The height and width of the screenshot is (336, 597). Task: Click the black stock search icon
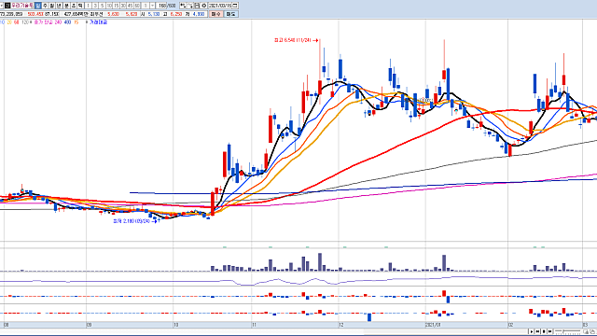7,6
